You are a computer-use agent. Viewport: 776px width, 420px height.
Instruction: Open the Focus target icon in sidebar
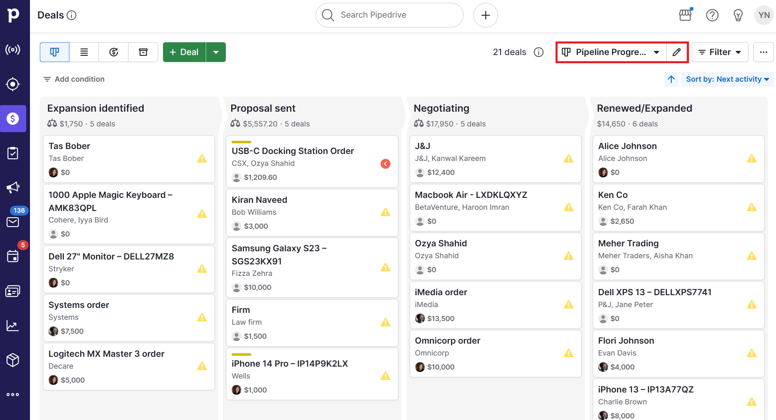13,84
